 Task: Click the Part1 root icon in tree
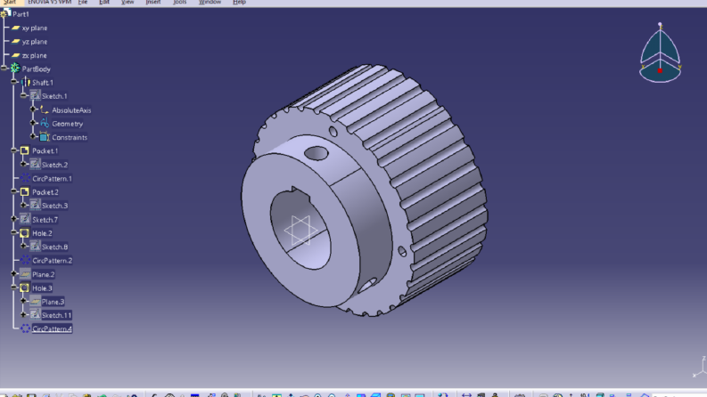[x=6, y=13]
